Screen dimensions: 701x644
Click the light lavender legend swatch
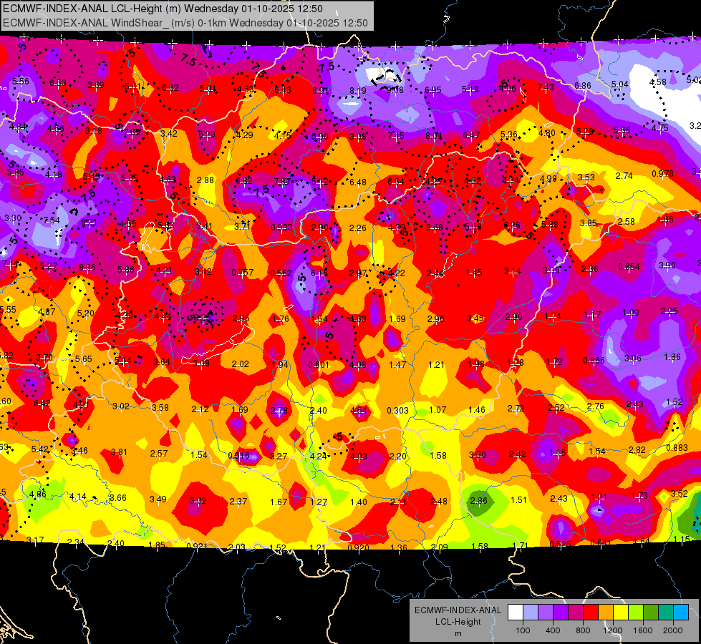531,613
